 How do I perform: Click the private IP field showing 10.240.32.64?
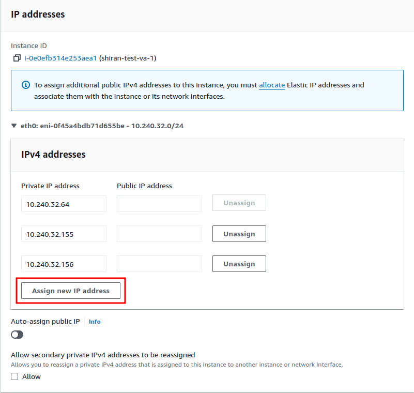pyautogui.click(x=64, y=204)
